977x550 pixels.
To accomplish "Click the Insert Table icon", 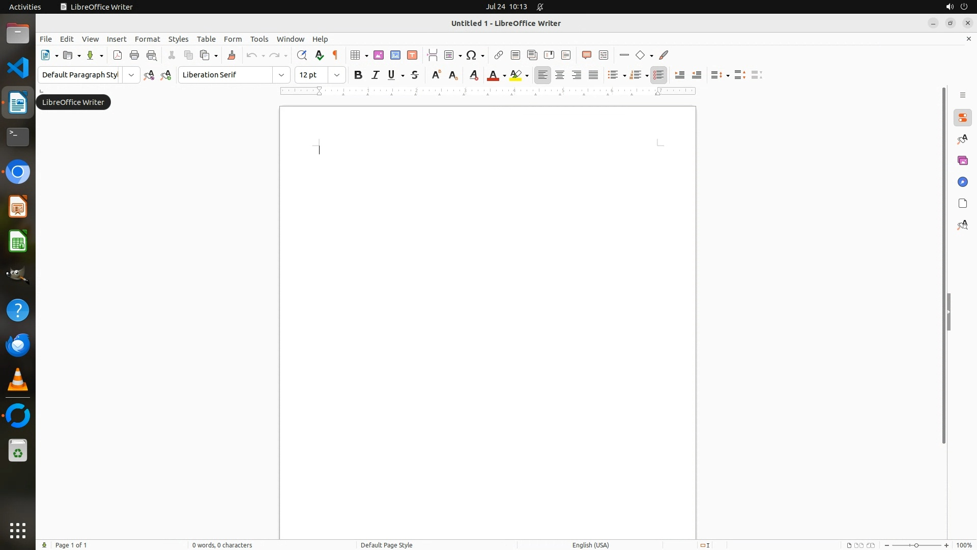I will pos(356,56).
